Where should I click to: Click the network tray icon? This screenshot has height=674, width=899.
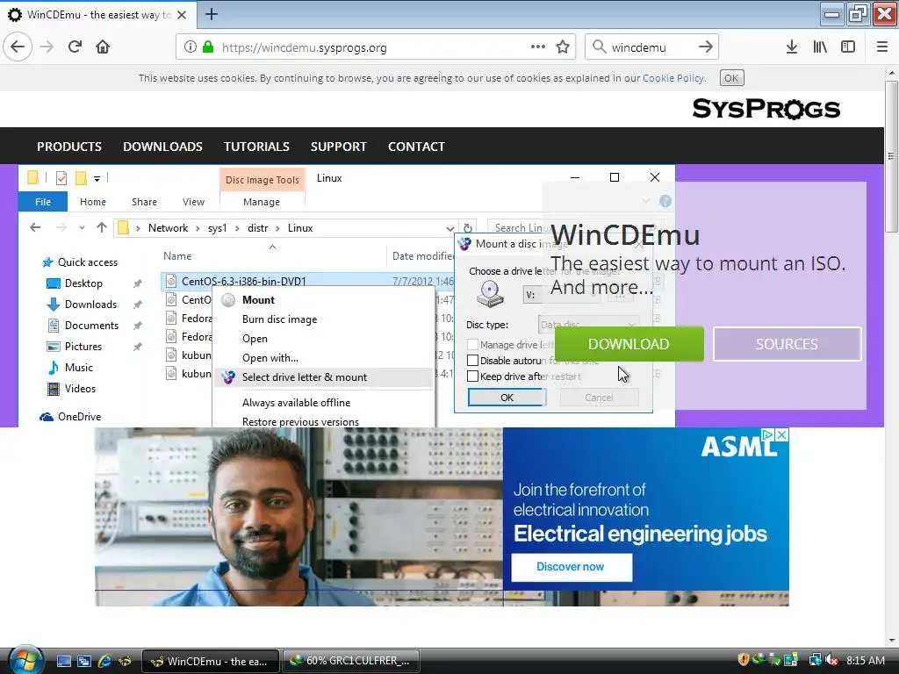pyautogui.click(x=814, y=660)
